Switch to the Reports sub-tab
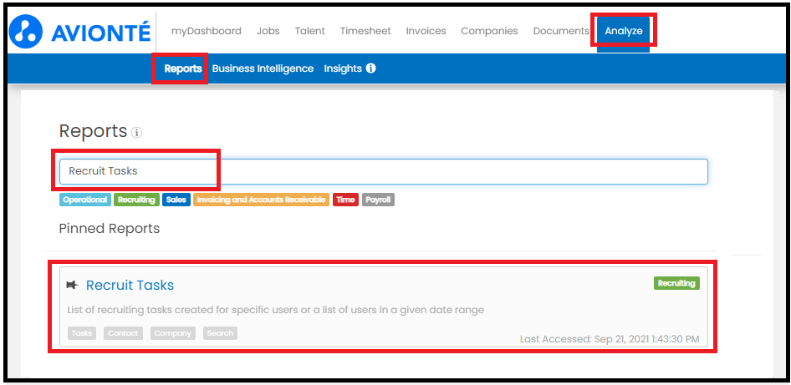This screenshot has height=385, width=791. click(182, 68)
